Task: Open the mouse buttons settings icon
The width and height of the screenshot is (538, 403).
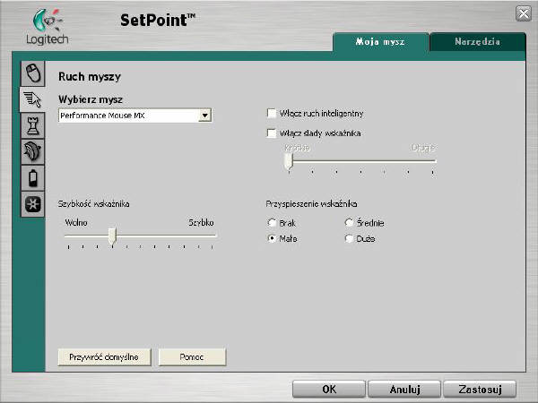Action: click(x=32, y=73)
